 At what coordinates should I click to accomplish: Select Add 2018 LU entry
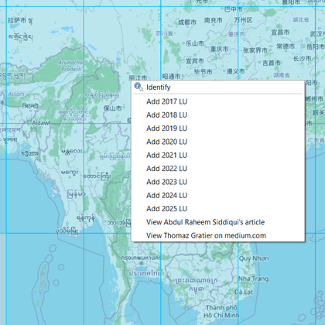[x=218, y=115]
